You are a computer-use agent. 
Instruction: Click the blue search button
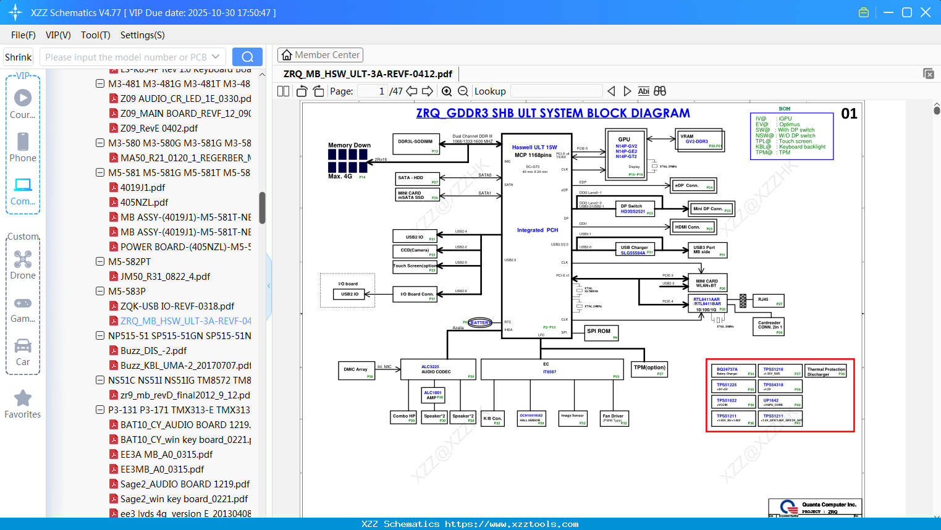[x=247, y=57]
